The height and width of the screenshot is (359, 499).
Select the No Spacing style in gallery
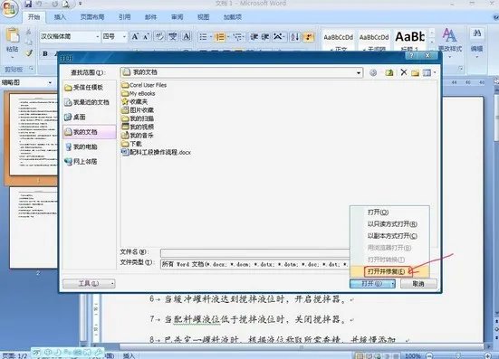pos(374,41)
